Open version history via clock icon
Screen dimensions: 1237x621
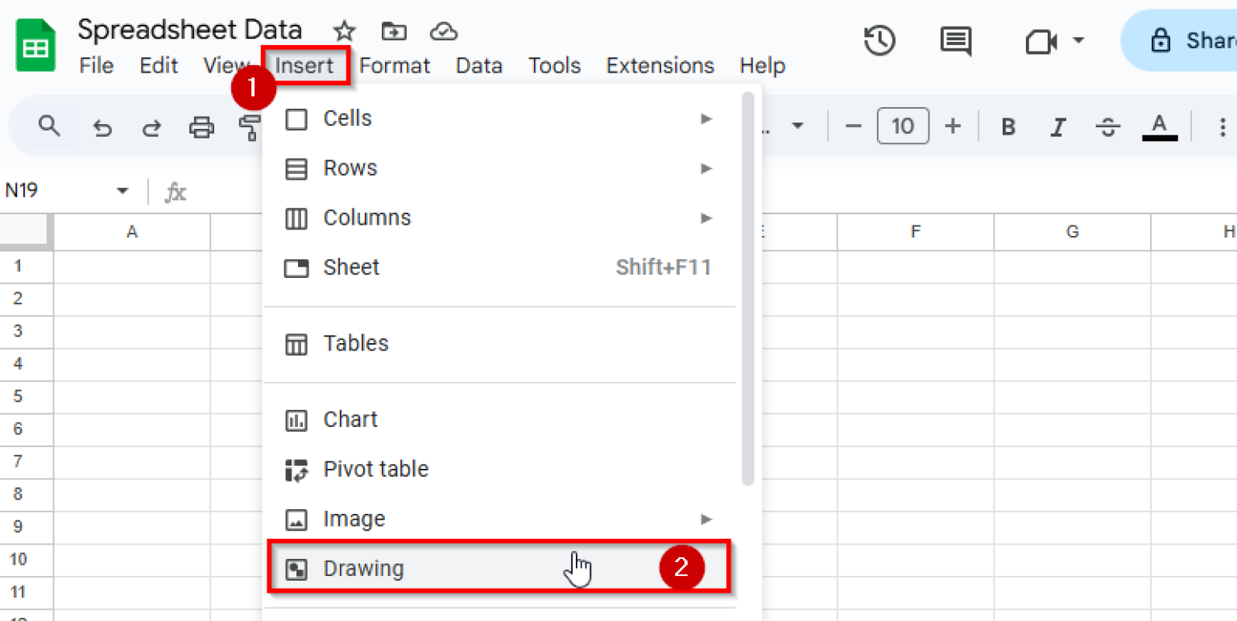click(x=879, y=40)
